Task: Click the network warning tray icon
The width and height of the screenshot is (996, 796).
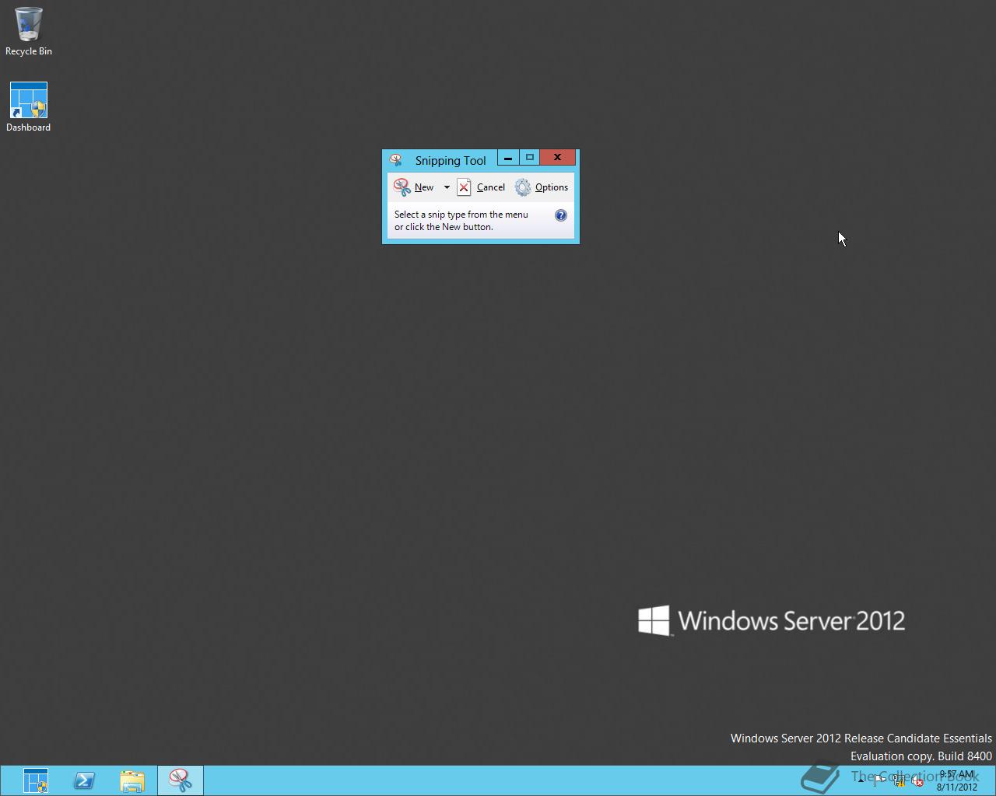Action: [899, 780]
